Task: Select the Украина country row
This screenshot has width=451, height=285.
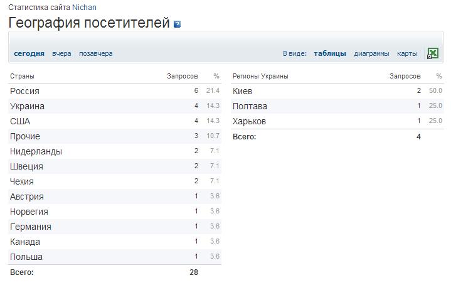Action: click(x=115, y=106)
